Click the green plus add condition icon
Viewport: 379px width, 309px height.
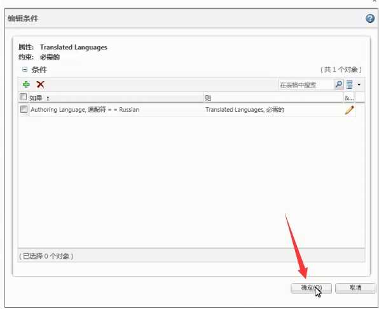[26, 84]
